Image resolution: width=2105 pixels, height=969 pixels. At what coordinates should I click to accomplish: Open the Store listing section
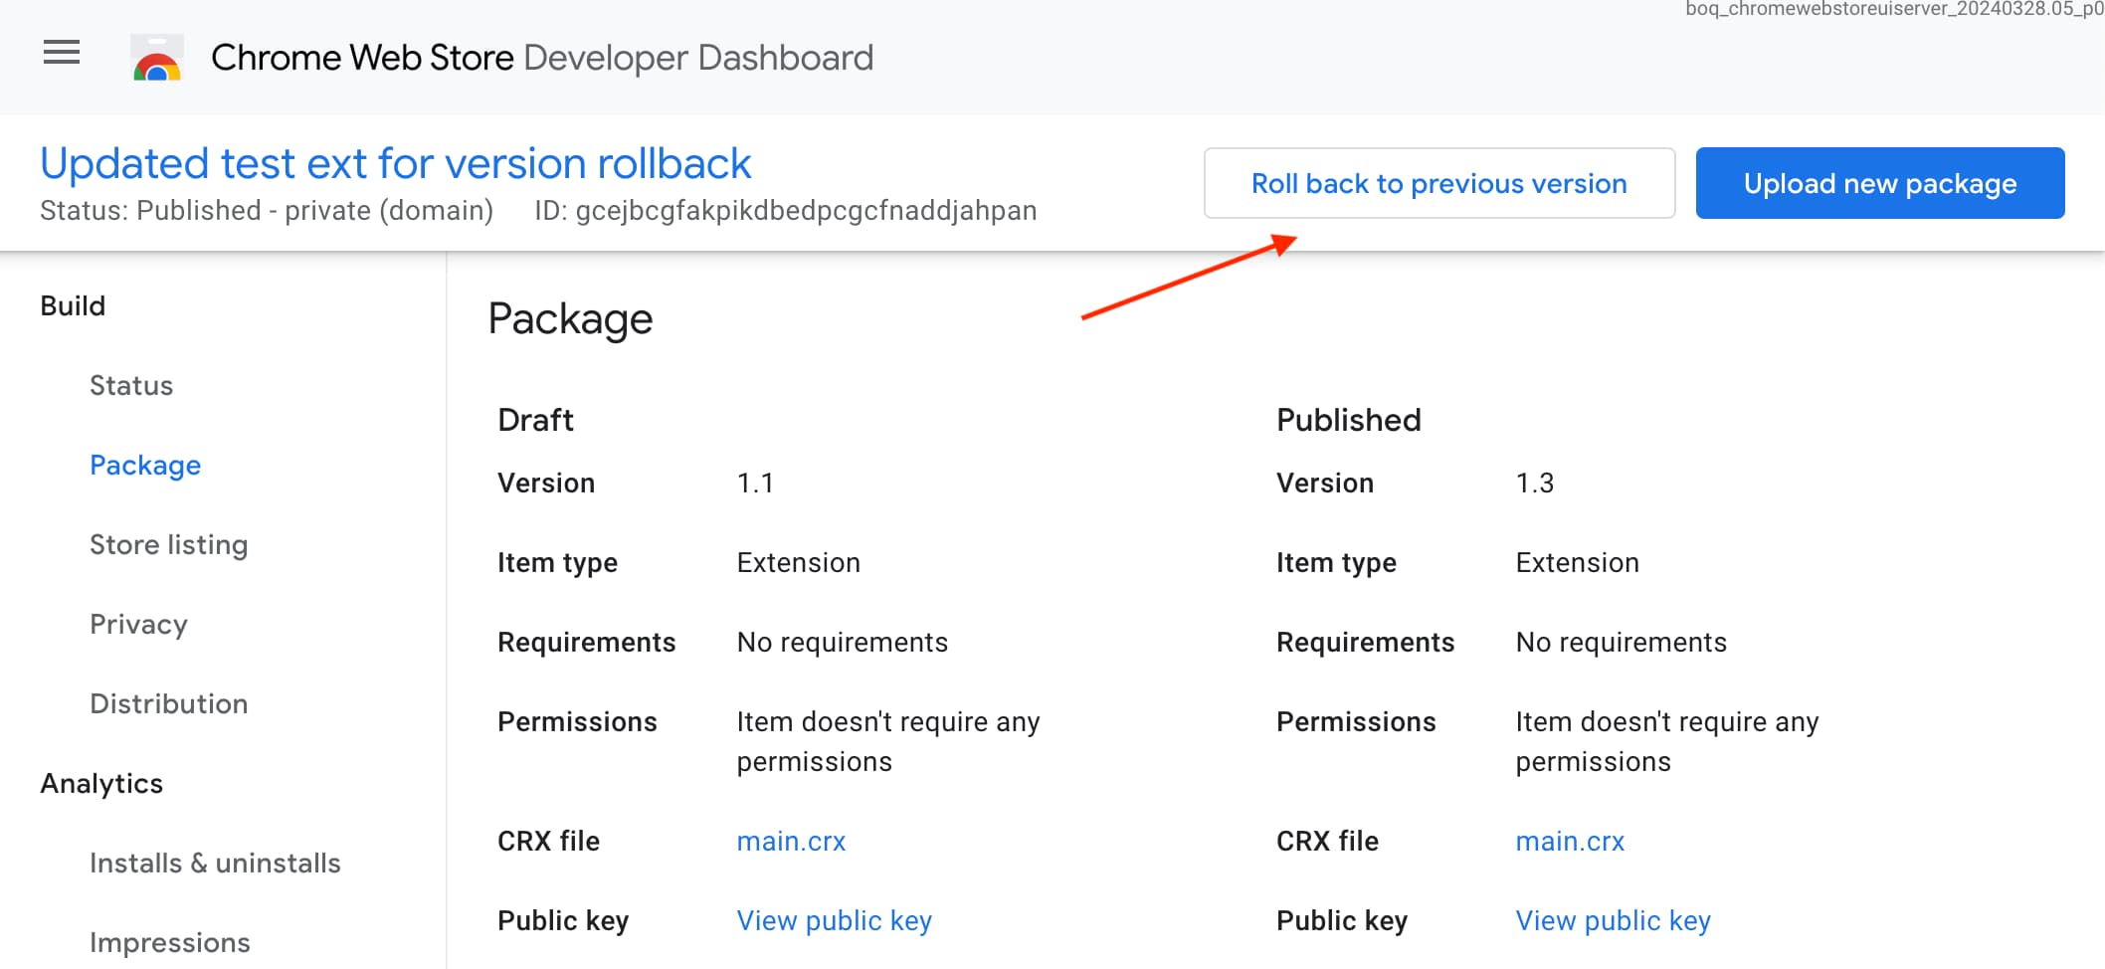[x=169, y=544]
